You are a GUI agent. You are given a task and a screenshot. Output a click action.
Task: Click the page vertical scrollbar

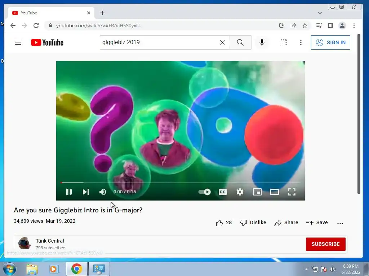coord(359,114)
